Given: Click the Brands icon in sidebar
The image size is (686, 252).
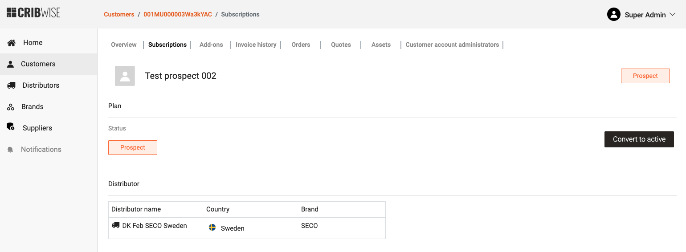Looking at the screenshot, I should click(x=11, y=107).
